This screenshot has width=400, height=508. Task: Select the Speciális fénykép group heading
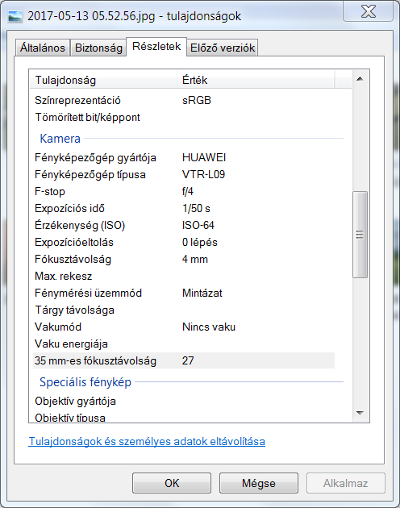coord(85,382)
